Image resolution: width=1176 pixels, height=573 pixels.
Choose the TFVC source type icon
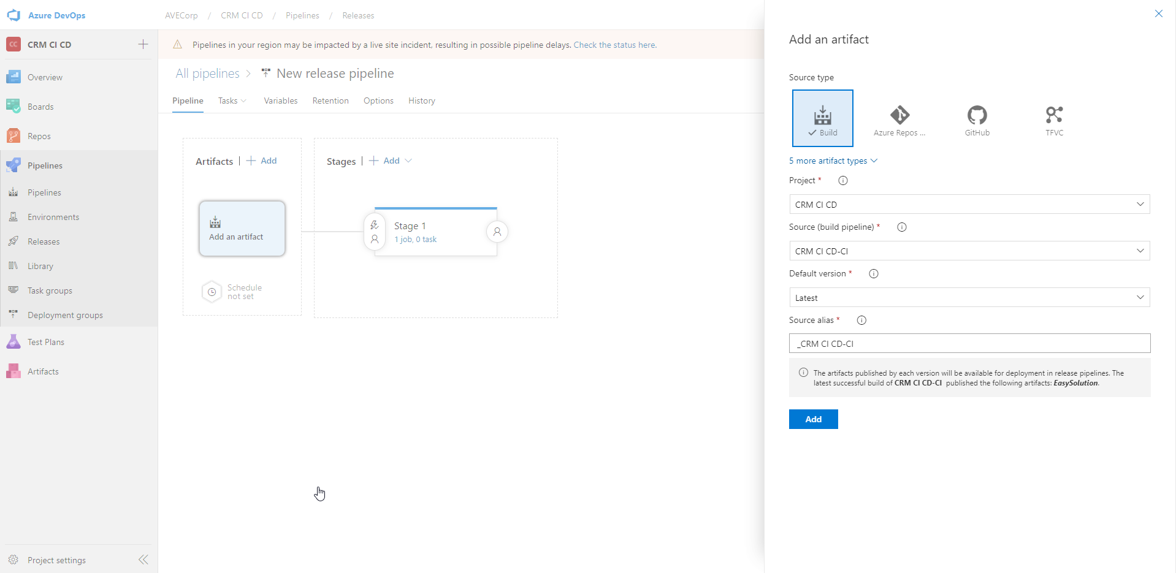click(x=1054, y=119)
